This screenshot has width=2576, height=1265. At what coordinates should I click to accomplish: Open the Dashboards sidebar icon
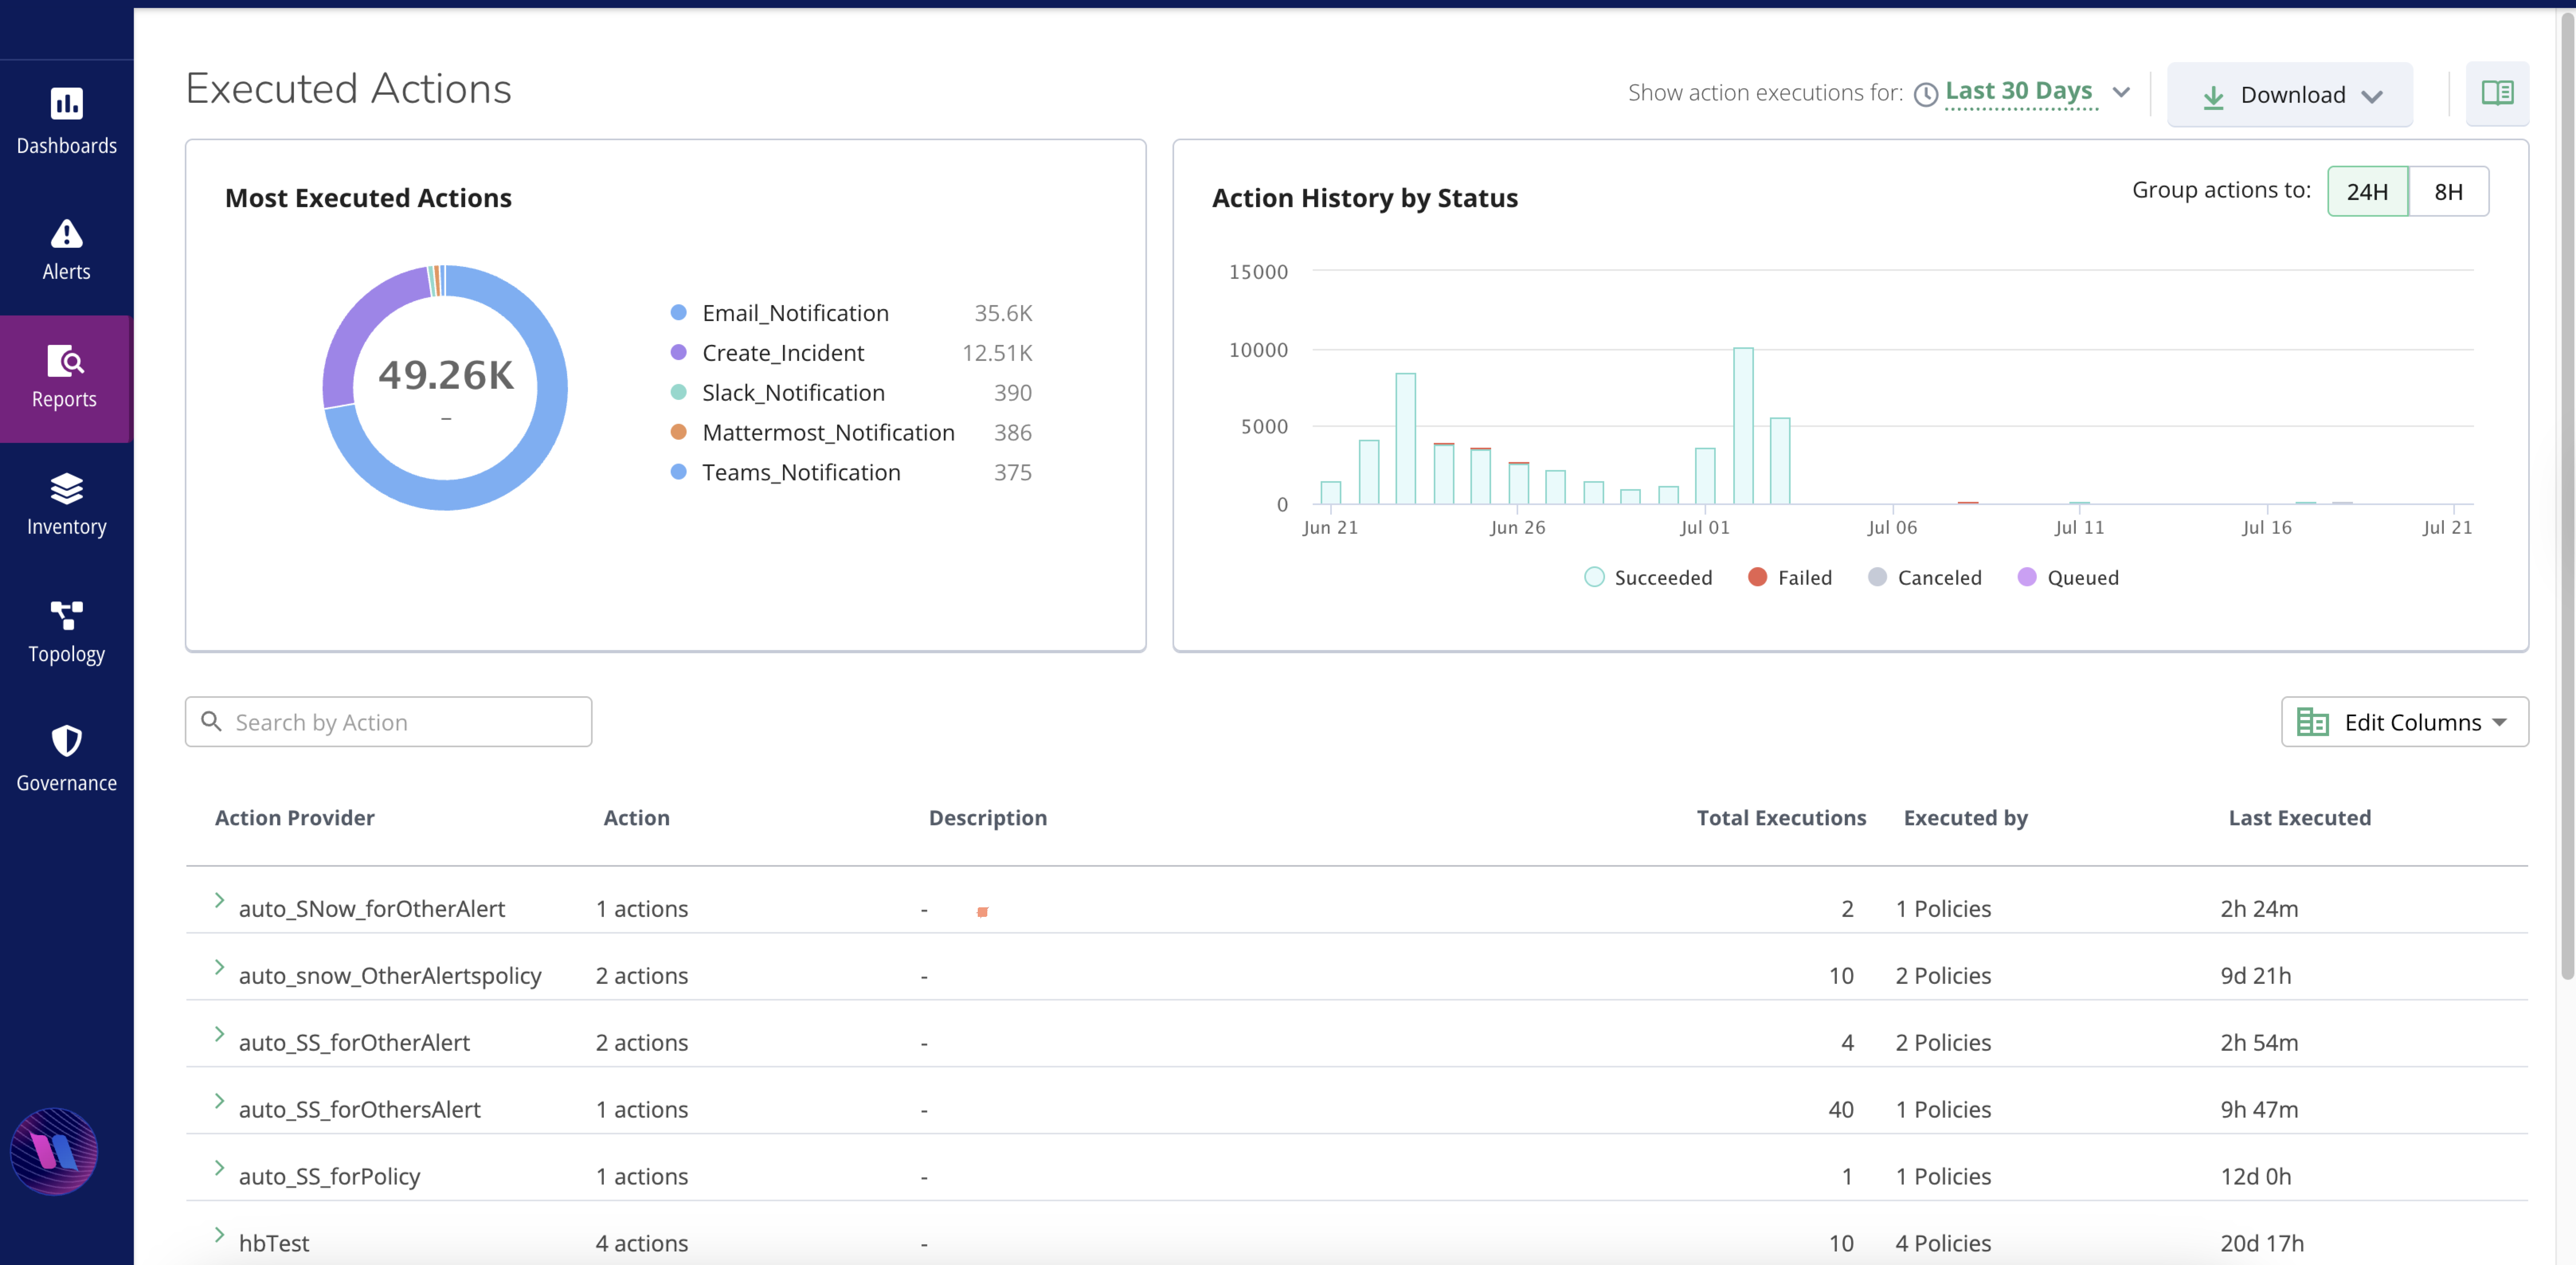(x=66, y=103)
